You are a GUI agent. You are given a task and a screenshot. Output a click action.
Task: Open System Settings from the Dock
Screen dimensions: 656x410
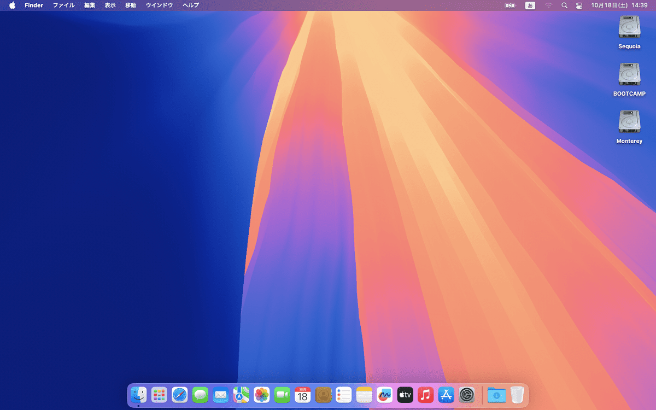[x=467, y=394]
